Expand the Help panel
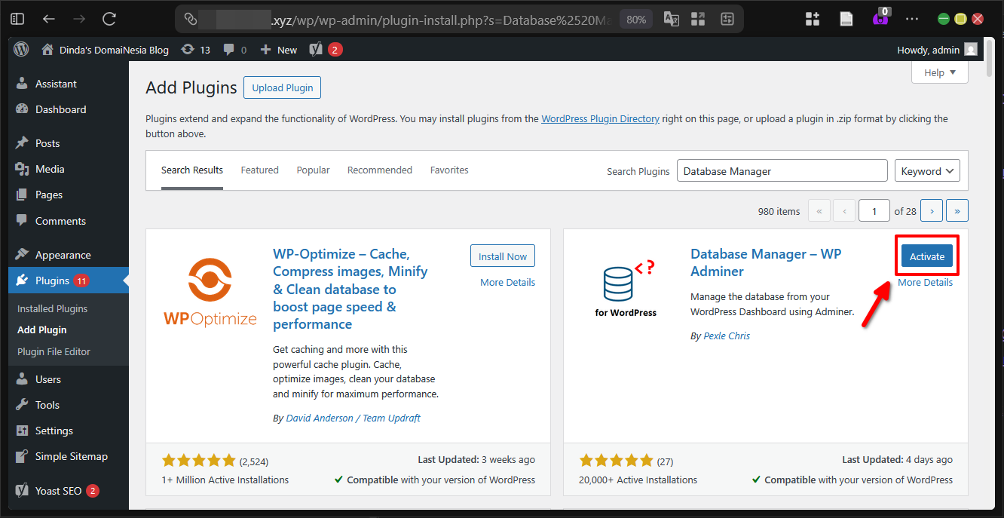Image resolution: width=1004 pixels, height=518 pixels. click(x=939, y=72)
